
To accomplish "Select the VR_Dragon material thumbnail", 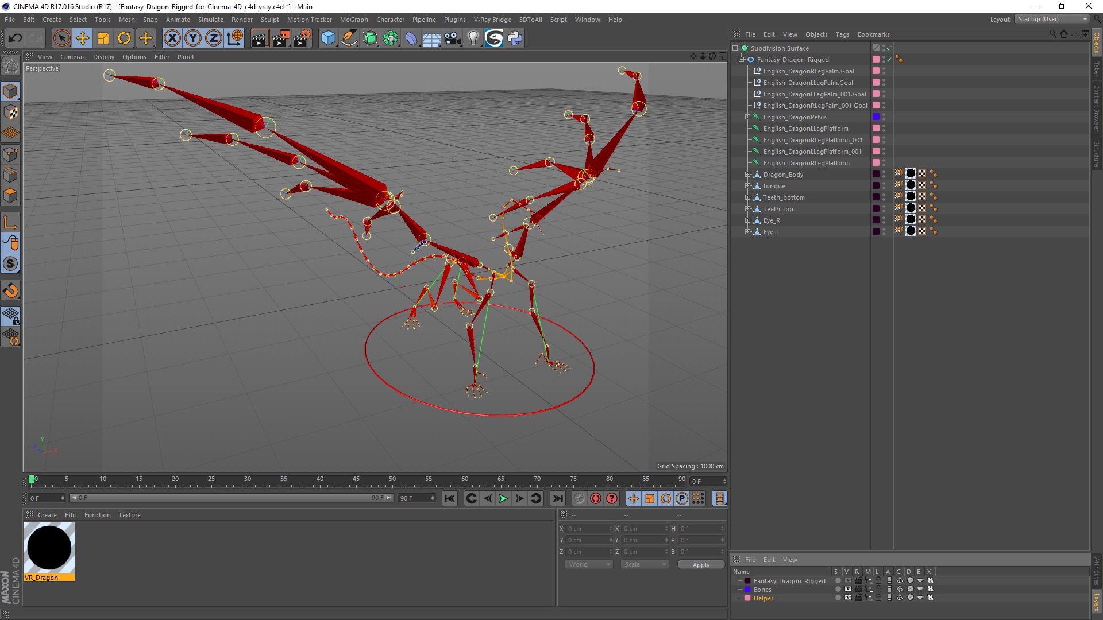I will [x=49, y=548].
